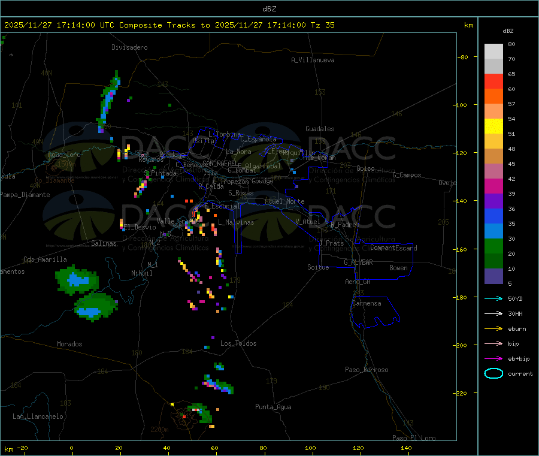Screen dimensions: 539x456
Task: Click the Bowen map label
Action: click(x=398, y=268)
